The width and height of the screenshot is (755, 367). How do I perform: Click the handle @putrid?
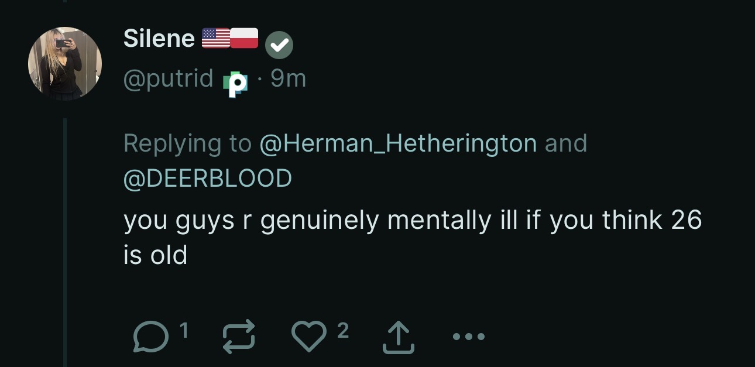[x=167, y=77]
